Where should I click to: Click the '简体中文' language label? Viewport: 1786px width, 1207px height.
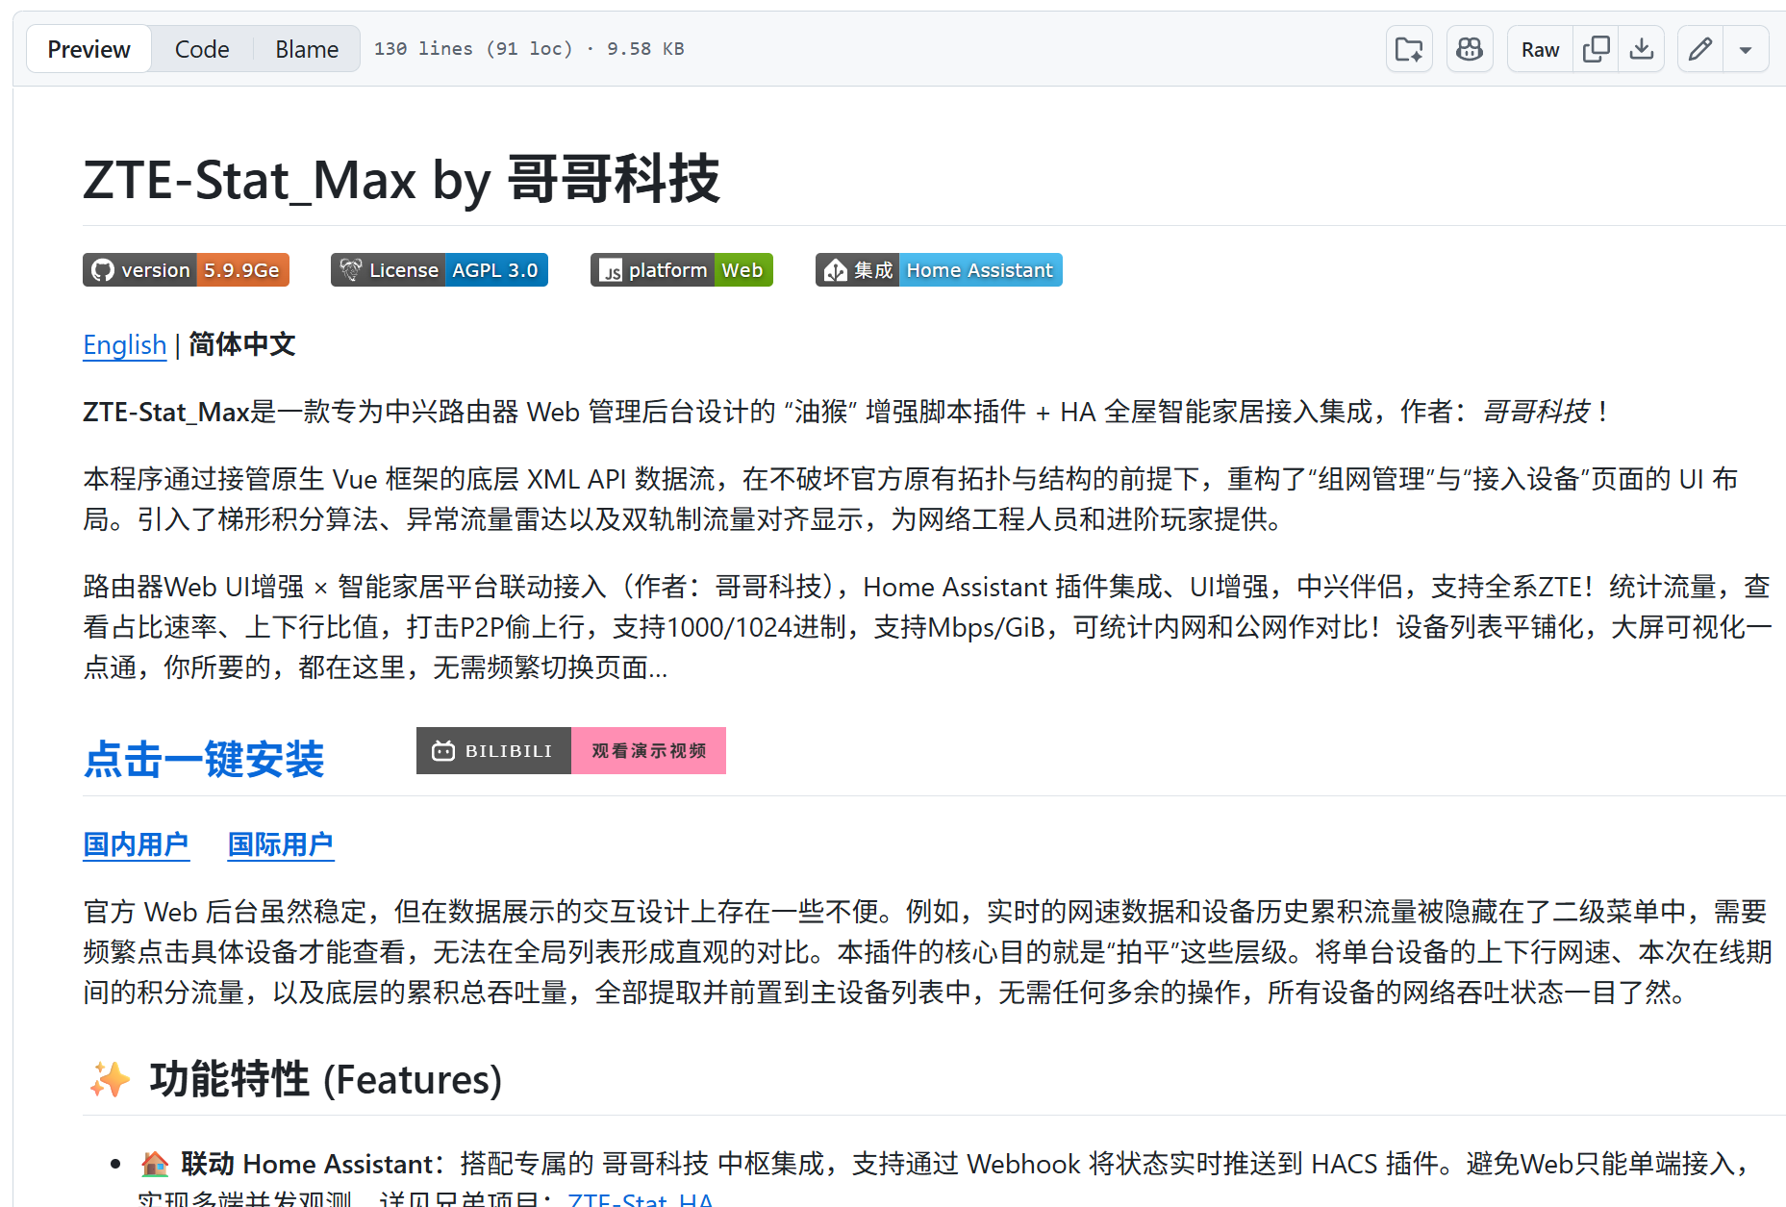point(242,344)
